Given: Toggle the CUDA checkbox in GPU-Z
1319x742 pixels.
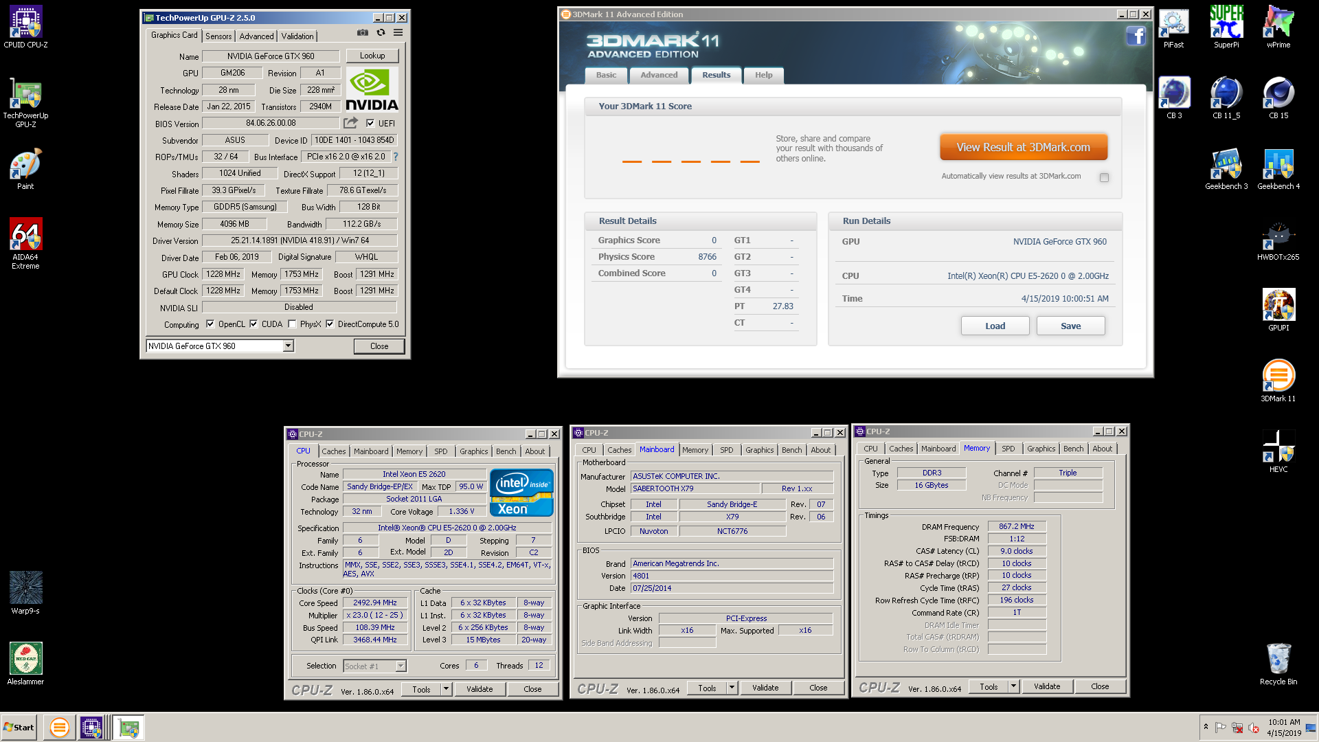Looking at the screenshot, I should coord(253,324).
